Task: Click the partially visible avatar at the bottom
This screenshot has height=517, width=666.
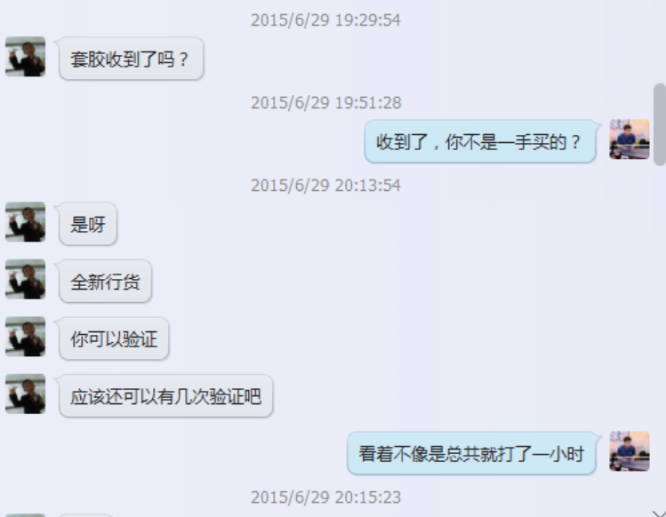Action: (x=26, y=515)
